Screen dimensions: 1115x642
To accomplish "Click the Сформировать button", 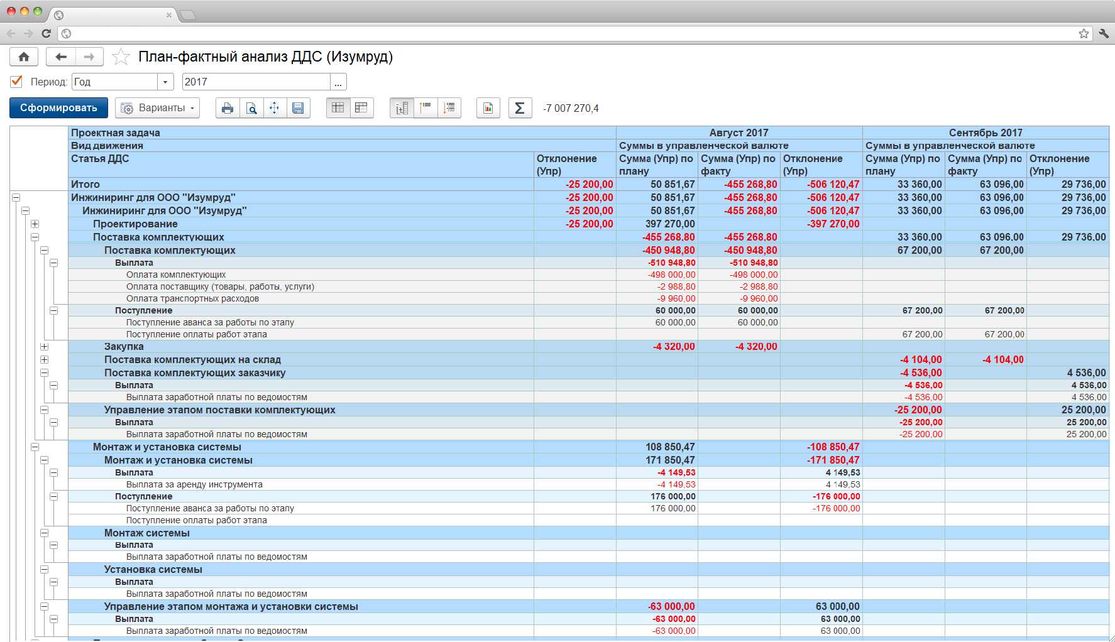I will [x=58, y=108].
